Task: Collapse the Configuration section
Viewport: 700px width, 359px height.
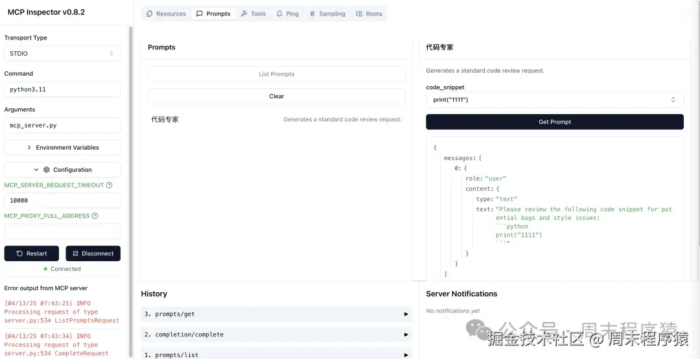Action: [62, 170]
